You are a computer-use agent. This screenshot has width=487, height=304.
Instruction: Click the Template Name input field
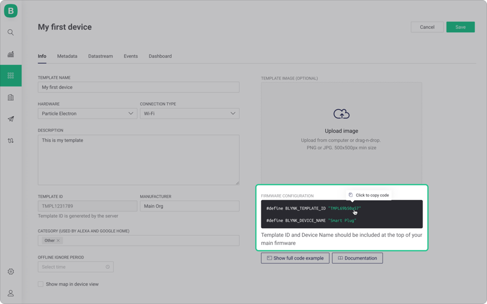click(139, 87)
